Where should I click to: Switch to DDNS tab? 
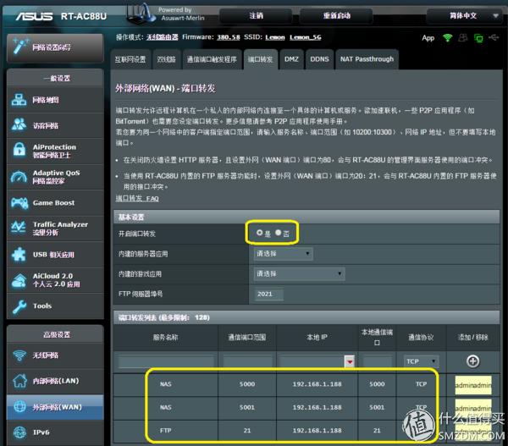pyautogui.click(x=319, y=59)
